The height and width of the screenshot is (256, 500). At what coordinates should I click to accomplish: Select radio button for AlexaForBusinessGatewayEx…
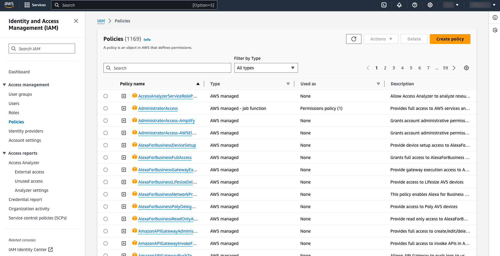pyautogui.click(x=106, y=170)
